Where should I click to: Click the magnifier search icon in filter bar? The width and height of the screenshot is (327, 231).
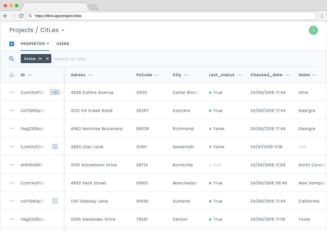point(11,59)
